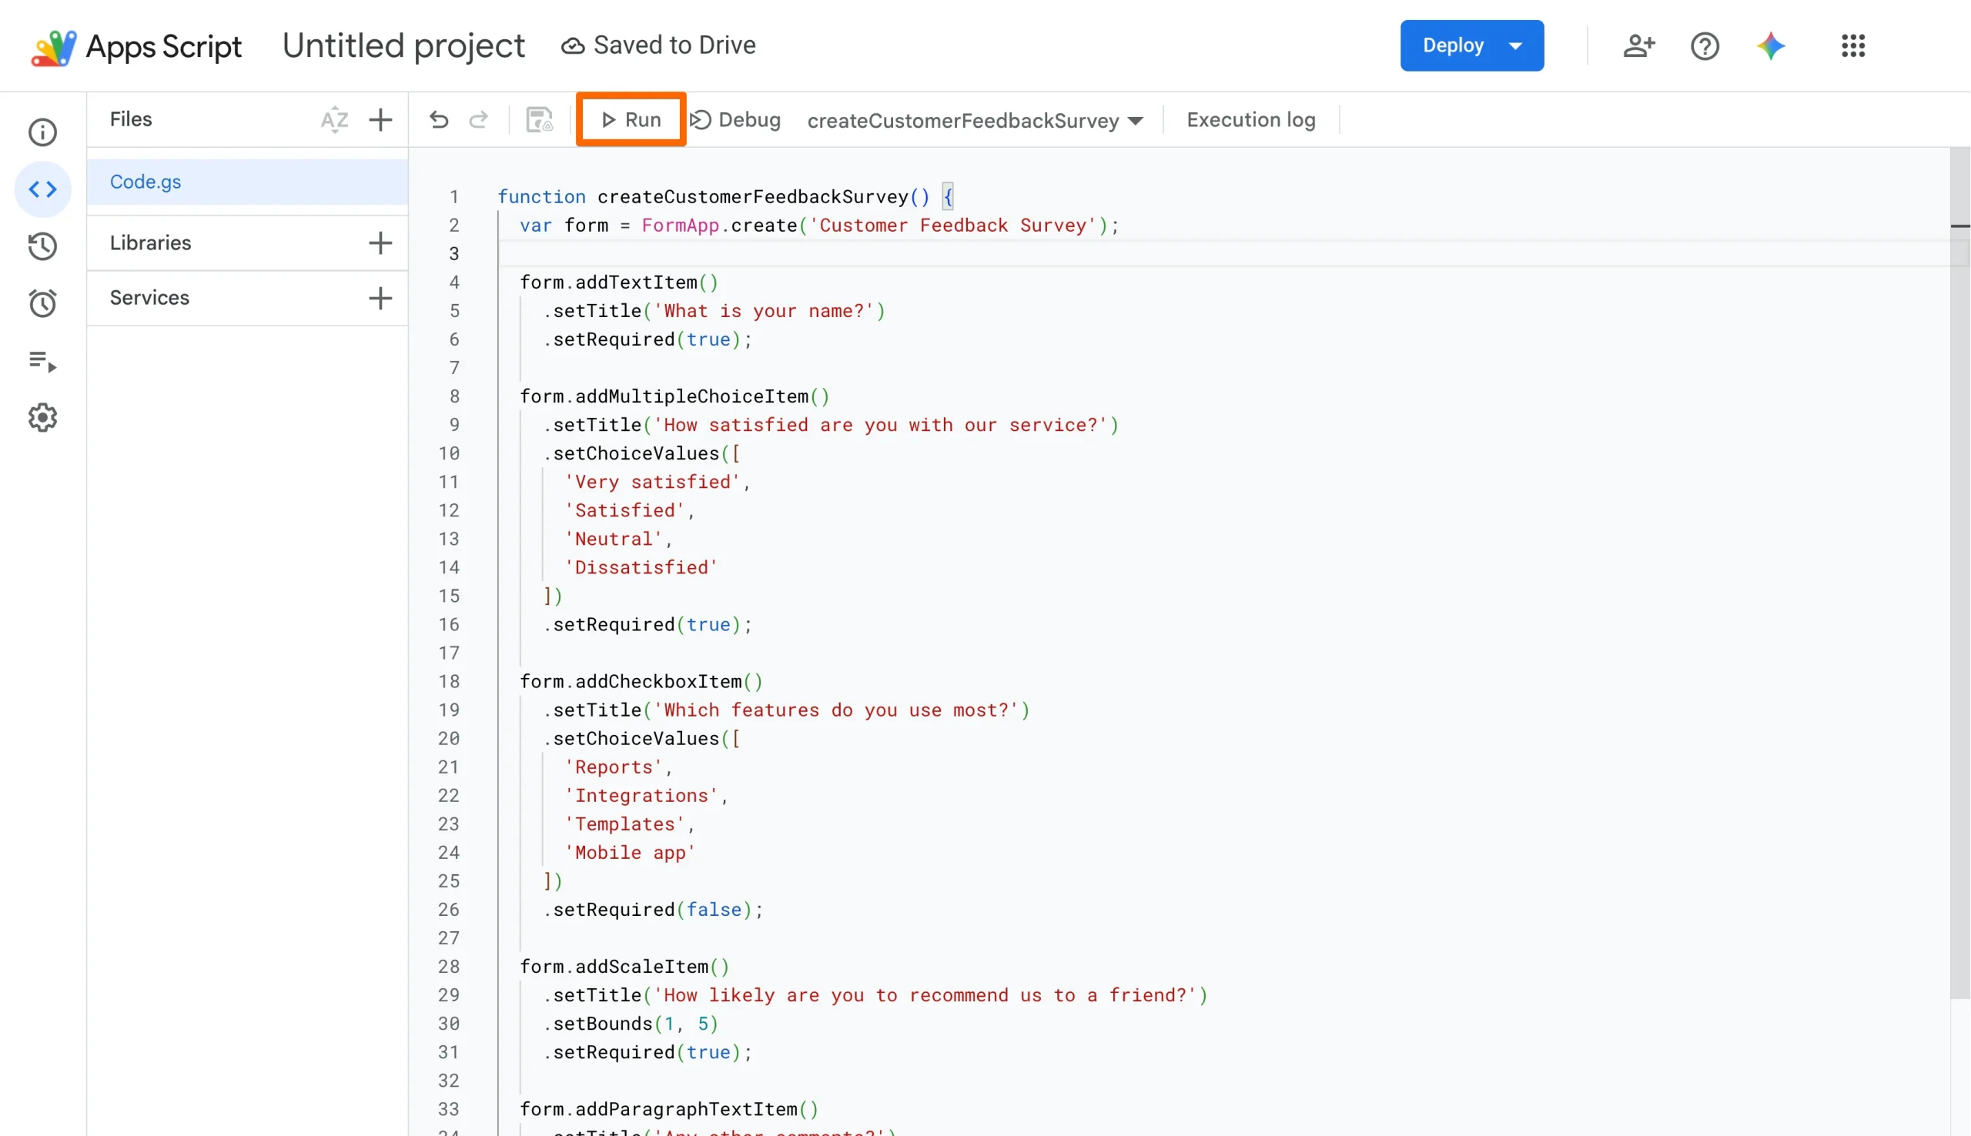Select the Code.gs file
The image size is (1971, 1136).
tap(247, 182)
